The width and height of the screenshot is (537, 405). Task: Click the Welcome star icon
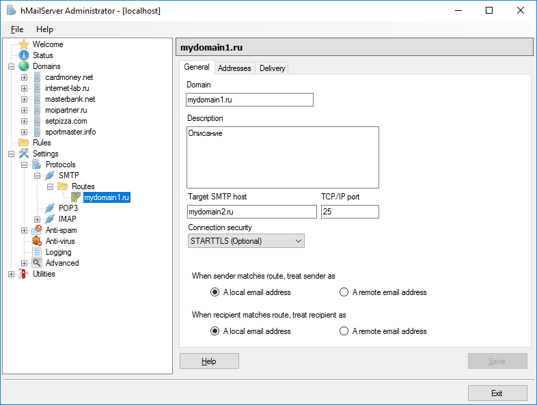point(24,44)
